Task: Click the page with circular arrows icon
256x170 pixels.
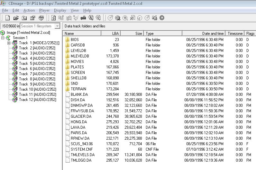Action: pyautogui.click(x=54, y=18)
